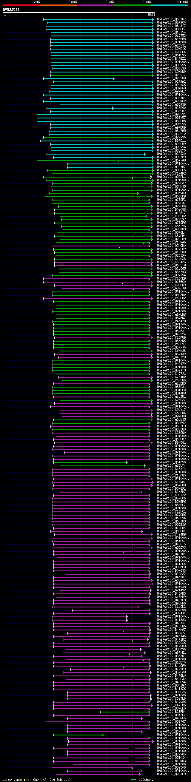This screenshot has width=191, height=782.
Task: Click the UniRef100_B5Y506 label
Action: point(172,768)
